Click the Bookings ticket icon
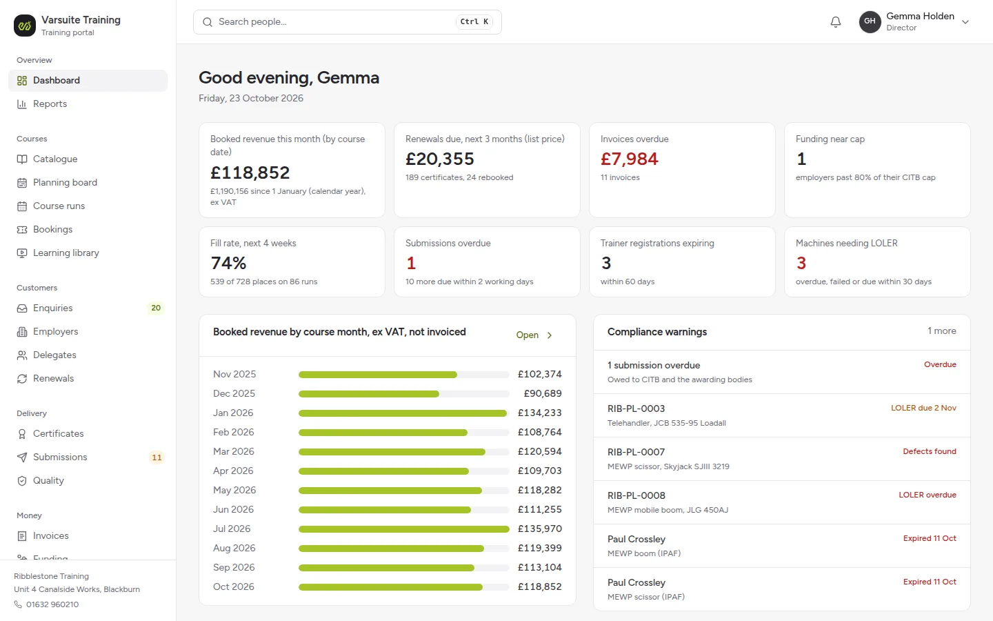 pyautogui.click(x=22, y=230)
